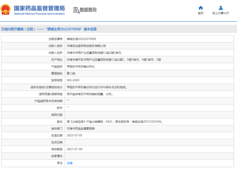The width and height of the screenshot is (237, 169).
Task: Click the 型号规格 row label
Action: click(57, 80)
